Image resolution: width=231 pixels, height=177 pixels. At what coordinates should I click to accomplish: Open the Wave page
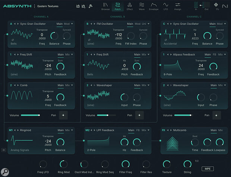click(142, 7)
